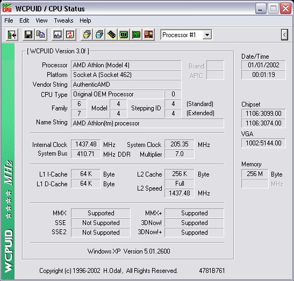Click the cyan stacked windows icon
This screenshot has height=281, width=294.
coord(99,34)
